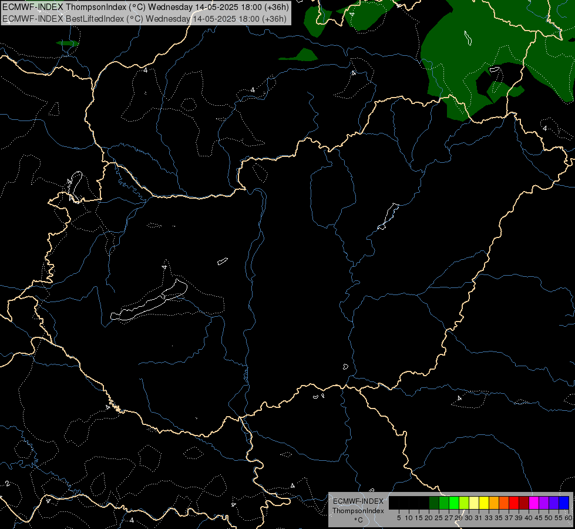
Task: Select the magenta 40-45 legend swatch
Action: click(534, 503)
